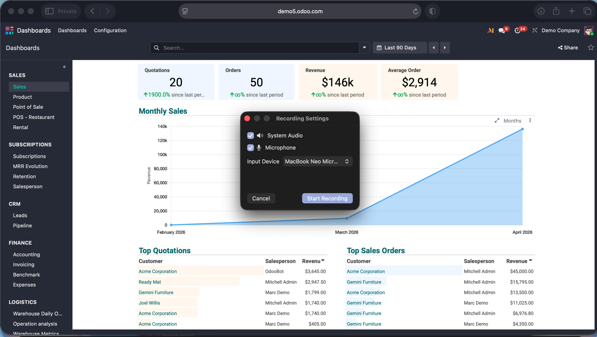Image resolution: width=597 pixels, height=337 pixels.
Task: Show the Safari tab overview
Action: (587, 11)
